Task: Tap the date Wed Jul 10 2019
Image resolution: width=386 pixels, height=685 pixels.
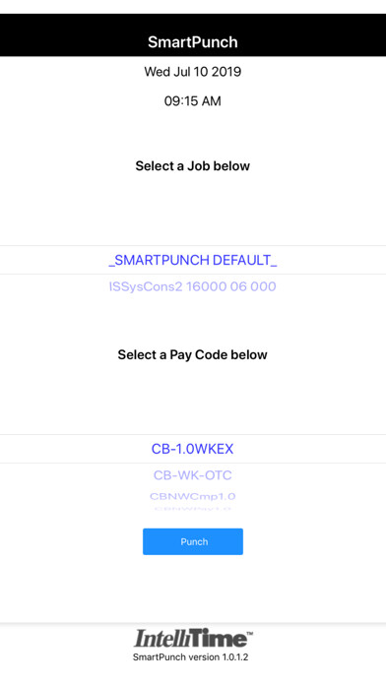Action: [193, 71]
